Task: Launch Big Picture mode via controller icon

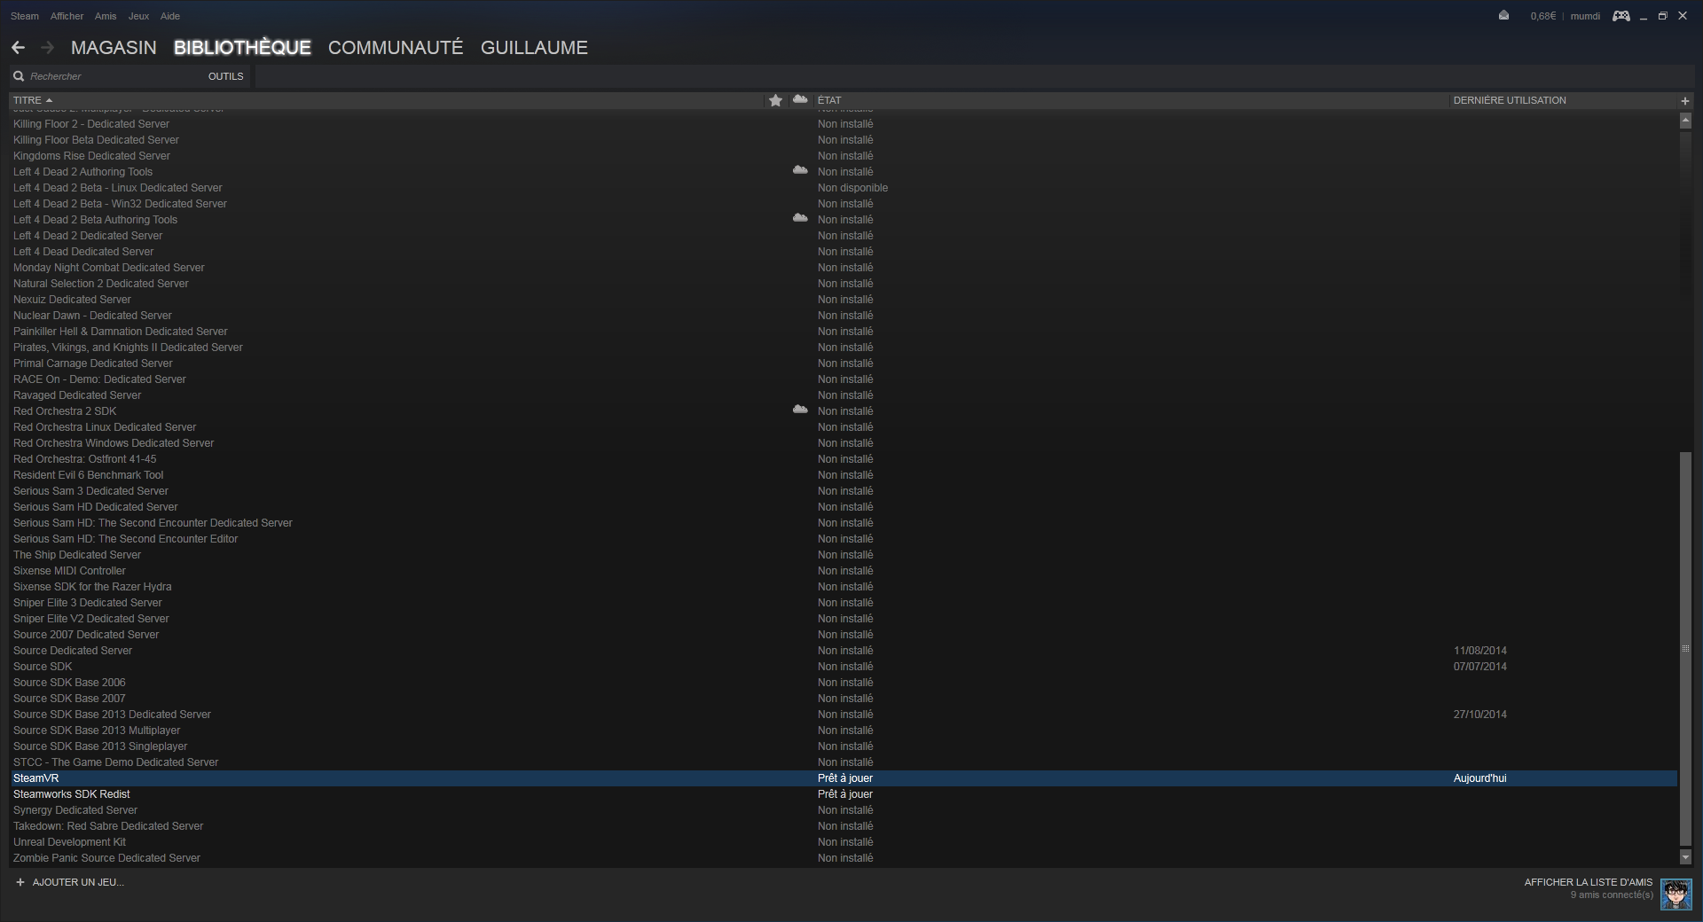Action: 1621,16
